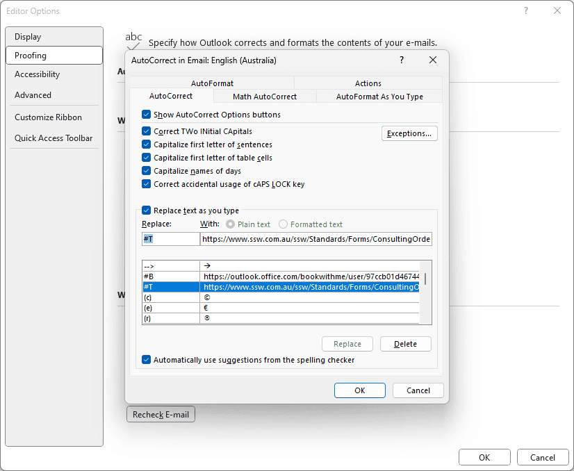Open the AutoFormat tab
This screenshot has width=574, height=471.
212,83
